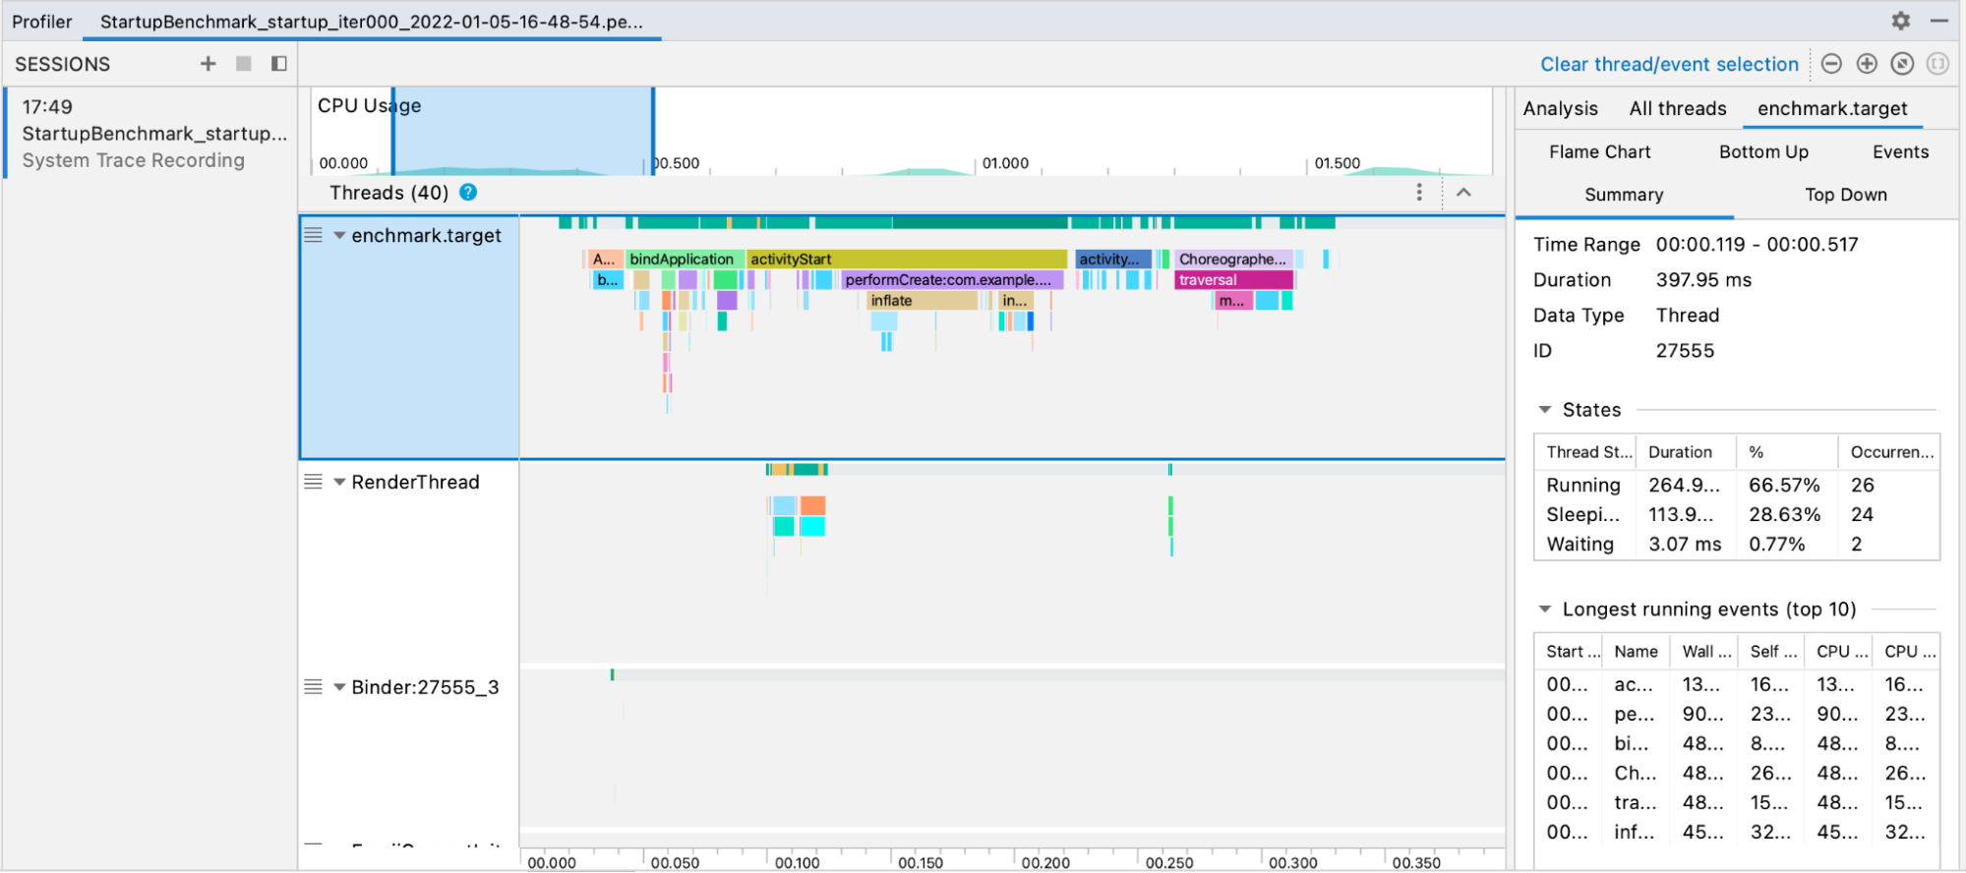Select the 17:49 StartupBenchmark session entry
Viewport: 1966px width, 873px height.
(152, 133)
